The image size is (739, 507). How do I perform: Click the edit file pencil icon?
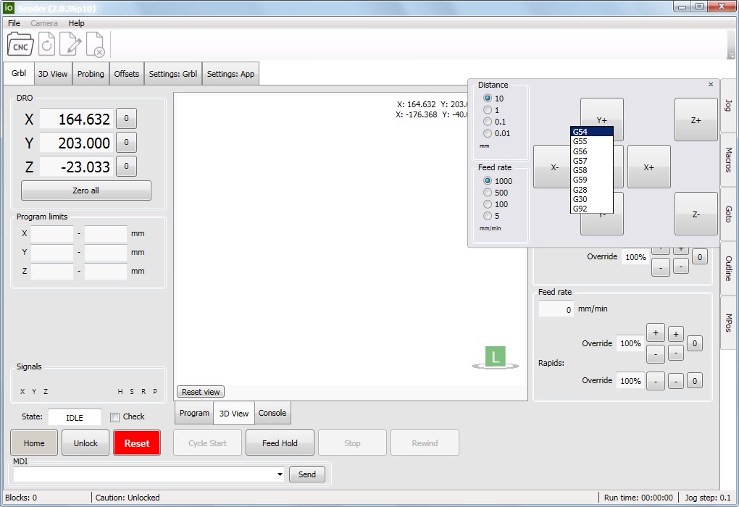(71, 45)
